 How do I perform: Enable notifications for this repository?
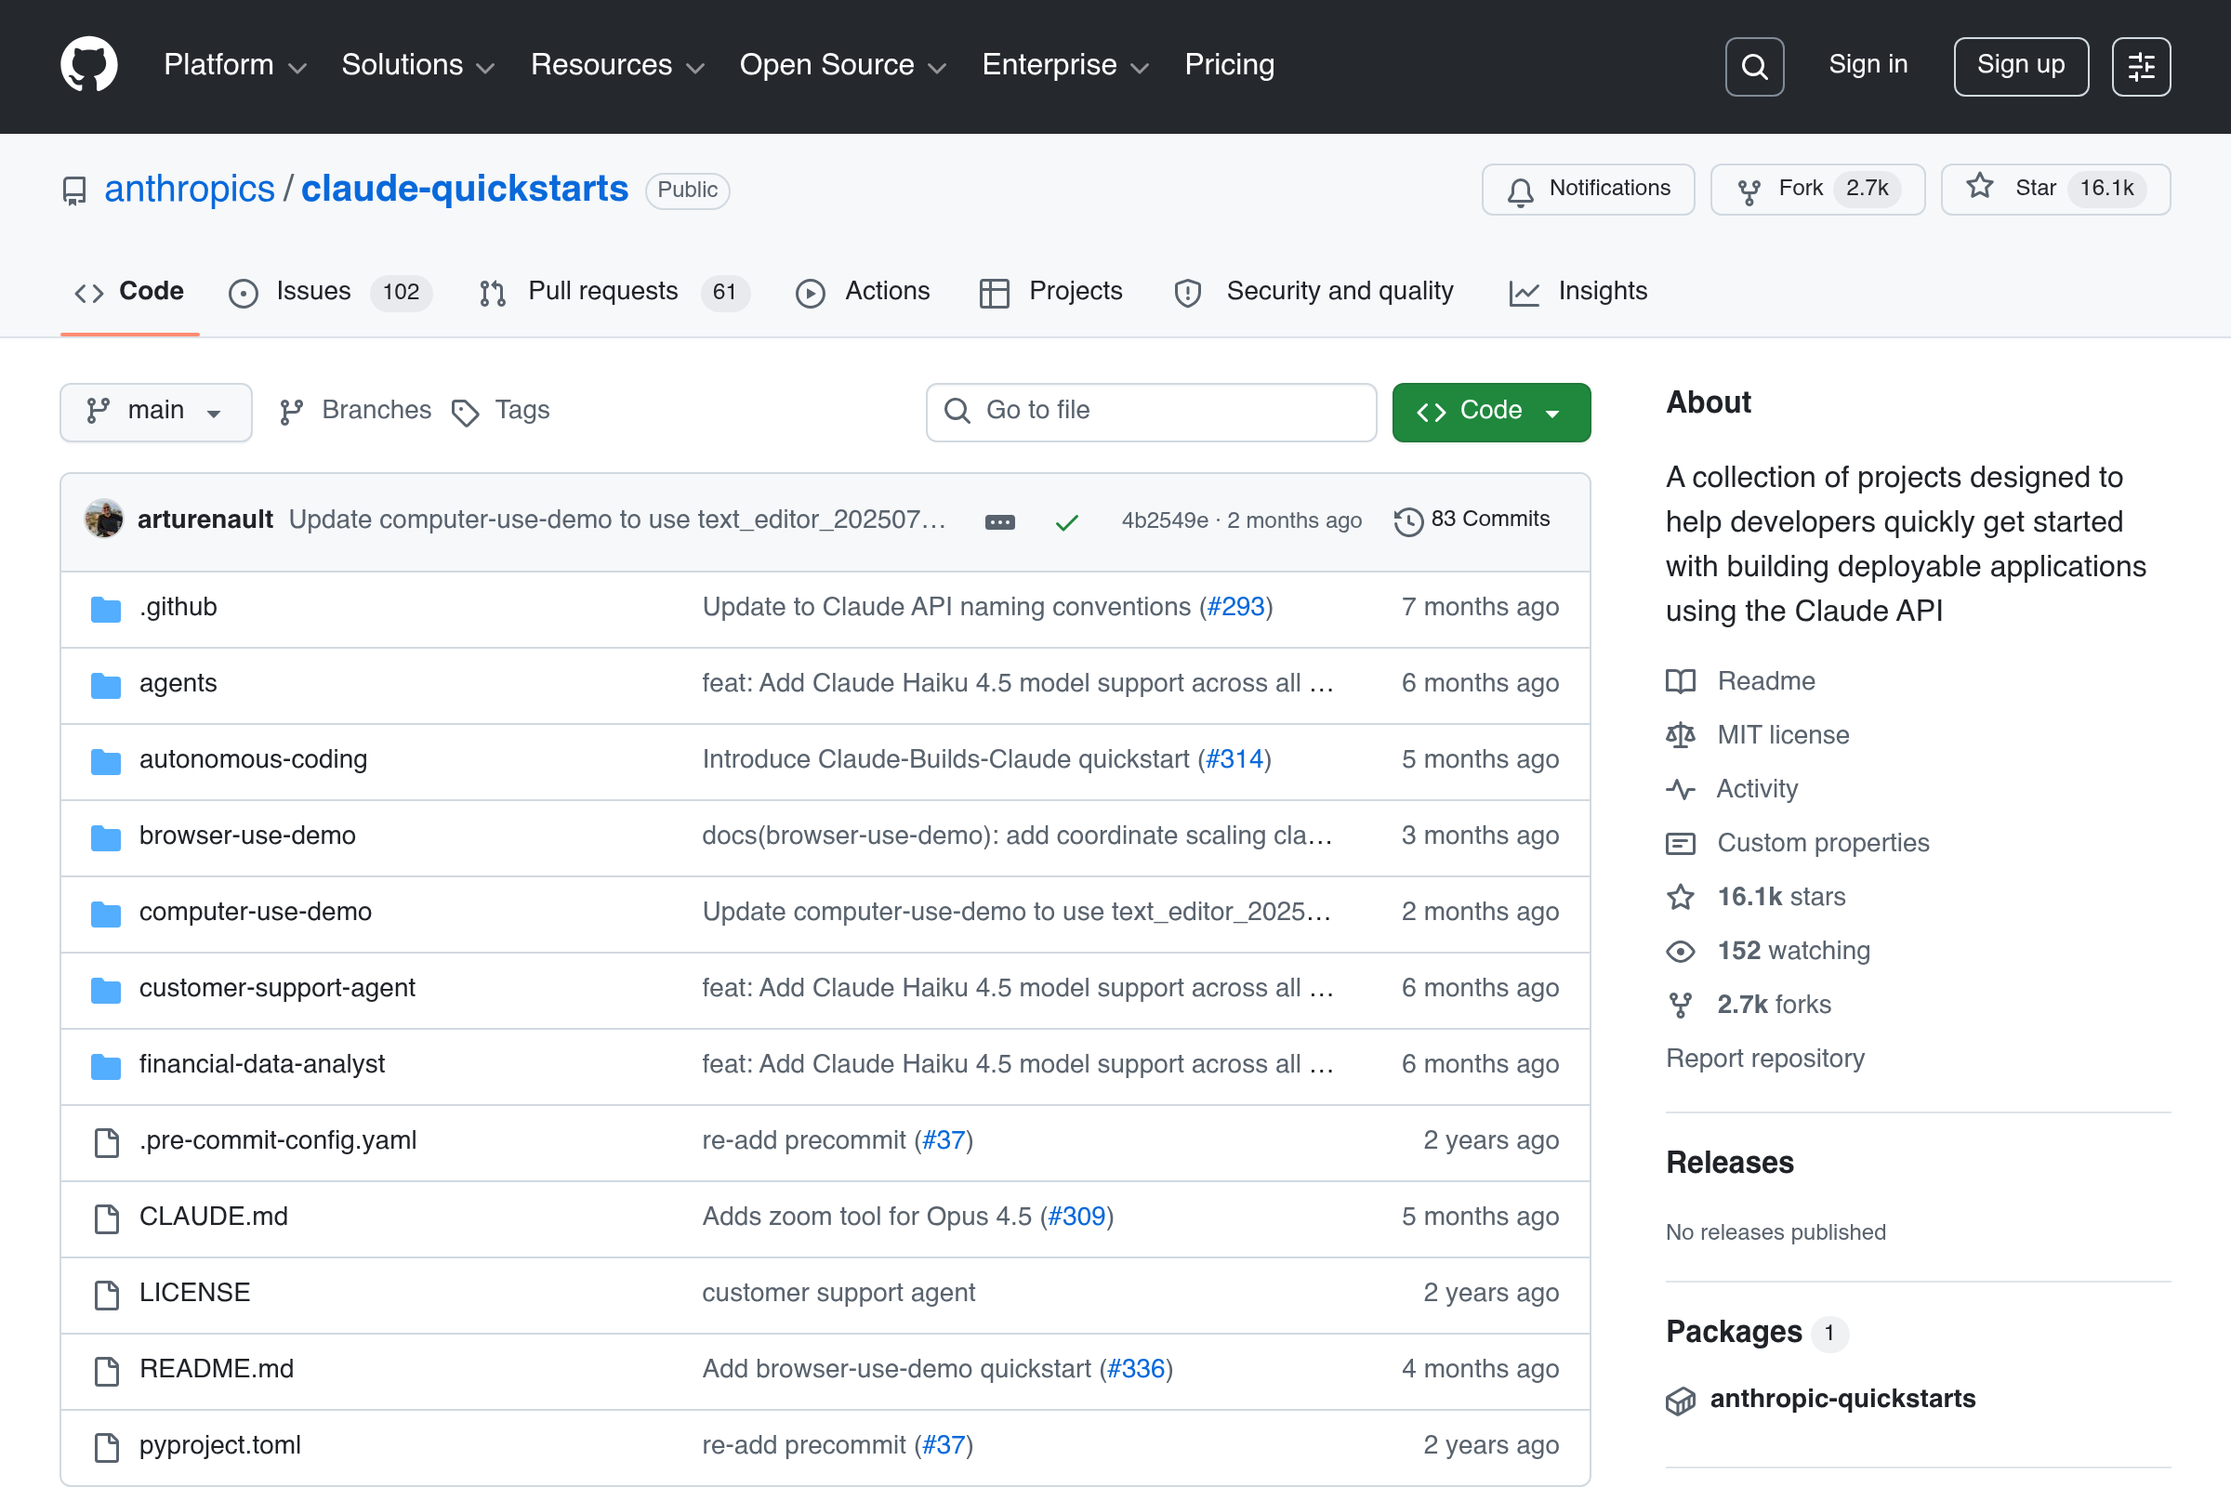1587,189
